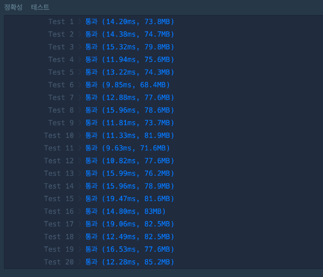Click result 통과 (19.47ms, 81.6MB)
Image resolution: width=323 pixels, height=277 pixels.
(x=130, y=199)
